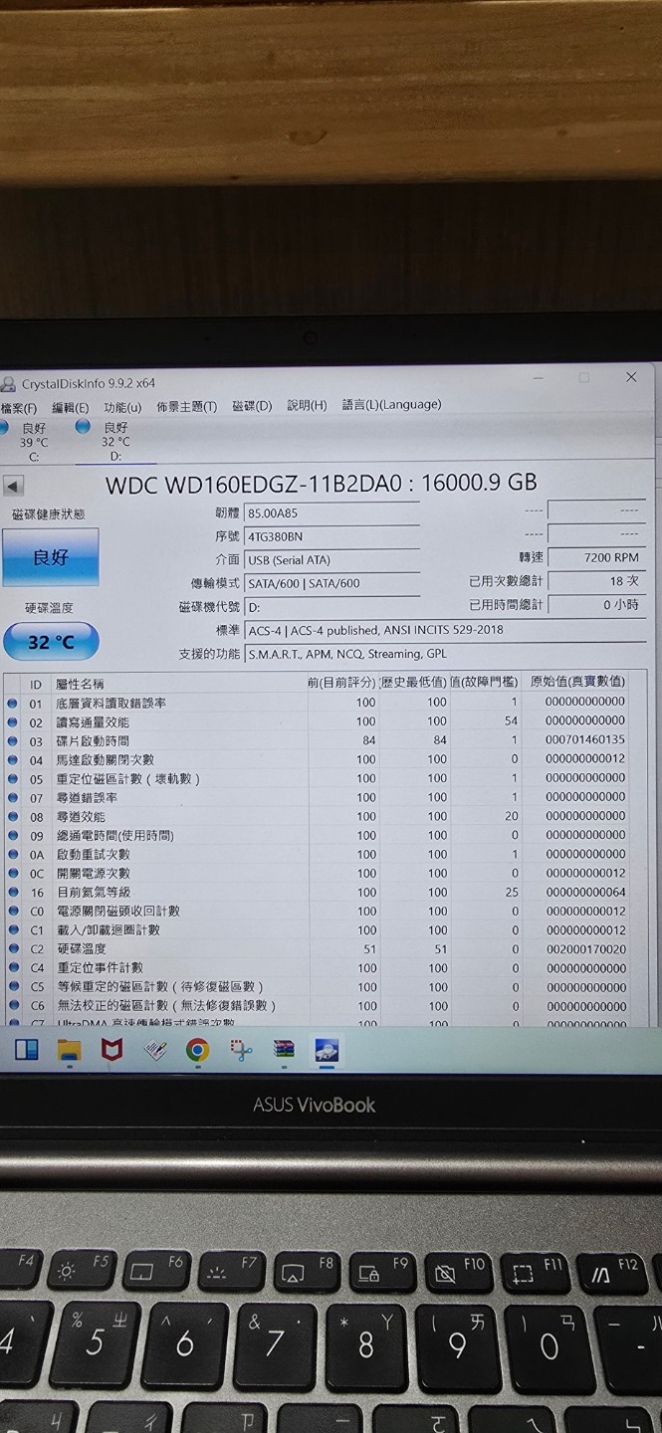Click the standard field ACS-4

(444, 630)
